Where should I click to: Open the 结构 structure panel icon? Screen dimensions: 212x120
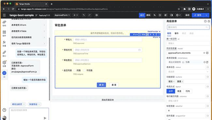point(4,23)
